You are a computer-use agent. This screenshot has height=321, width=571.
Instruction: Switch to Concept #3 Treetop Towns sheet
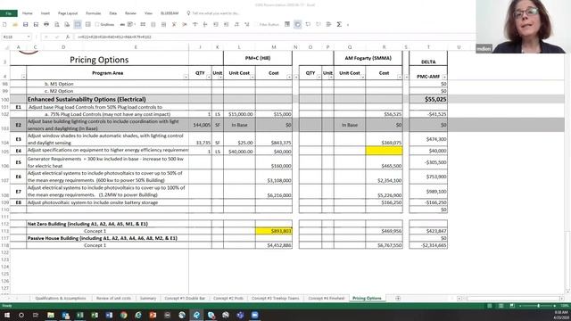(x=276, y=298)
